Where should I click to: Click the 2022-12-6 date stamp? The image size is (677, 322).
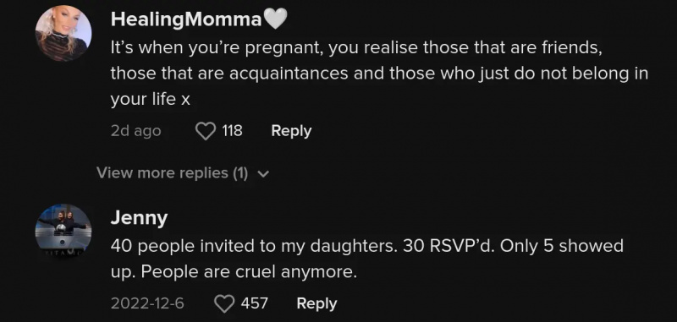pyautogui.click(x=147, y=304)
